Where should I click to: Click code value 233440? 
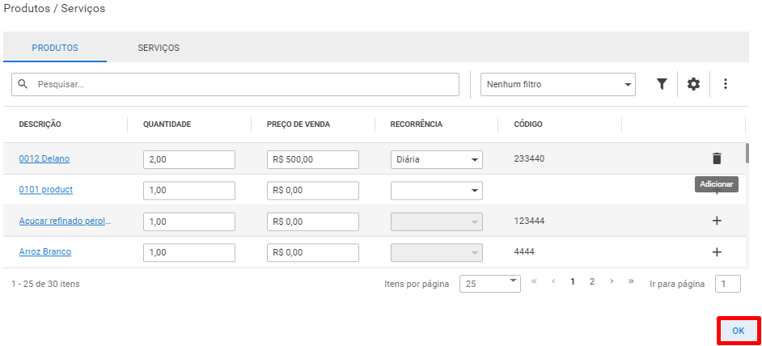529,158
